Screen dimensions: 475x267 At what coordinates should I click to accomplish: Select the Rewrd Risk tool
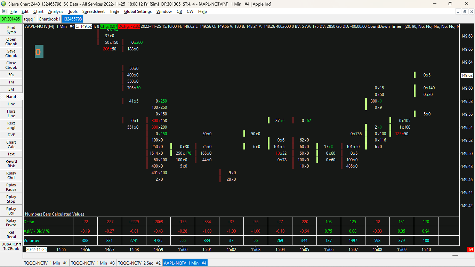11,163
